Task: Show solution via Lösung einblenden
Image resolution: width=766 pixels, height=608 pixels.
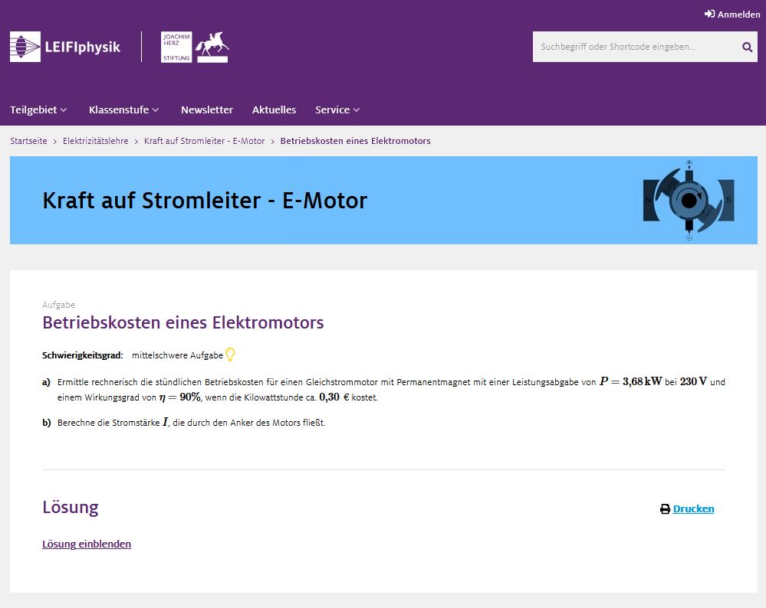Action: tap(87, 544)
